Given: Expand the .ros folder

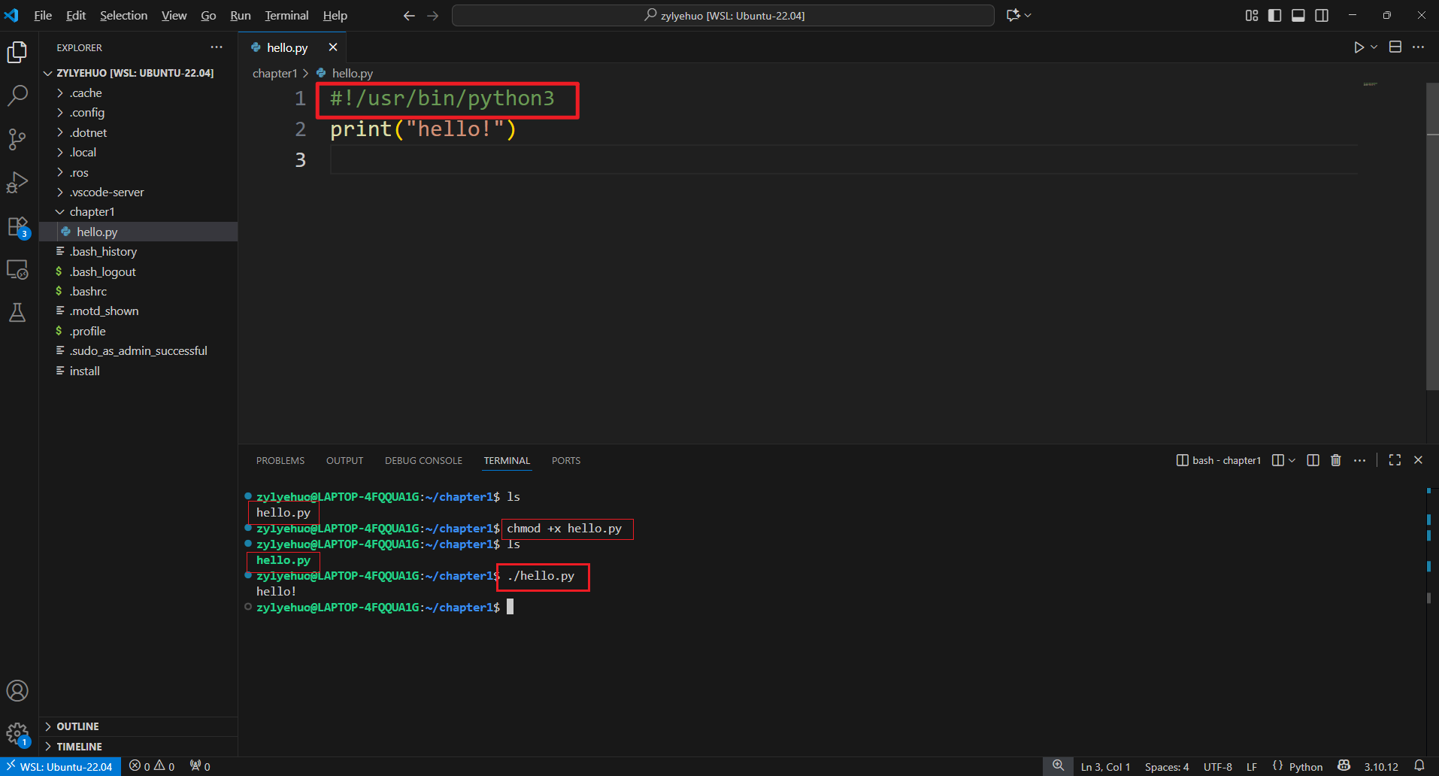Looking at the screenshot, I should tap(138, 173).
